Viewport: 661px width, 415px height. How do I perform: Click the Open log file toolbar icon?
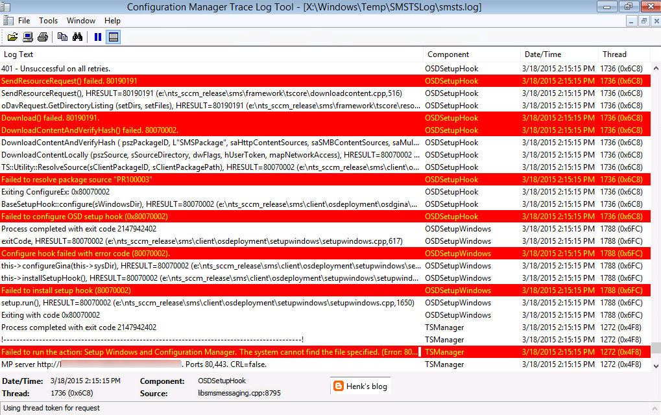[12, 37]
